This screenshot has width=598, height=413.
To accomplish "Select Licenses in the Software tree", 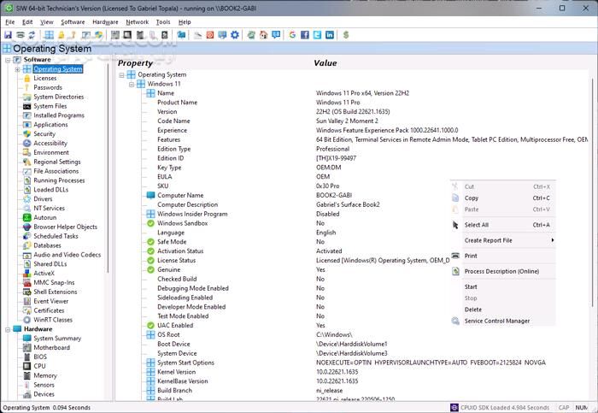I will point(44,78).
